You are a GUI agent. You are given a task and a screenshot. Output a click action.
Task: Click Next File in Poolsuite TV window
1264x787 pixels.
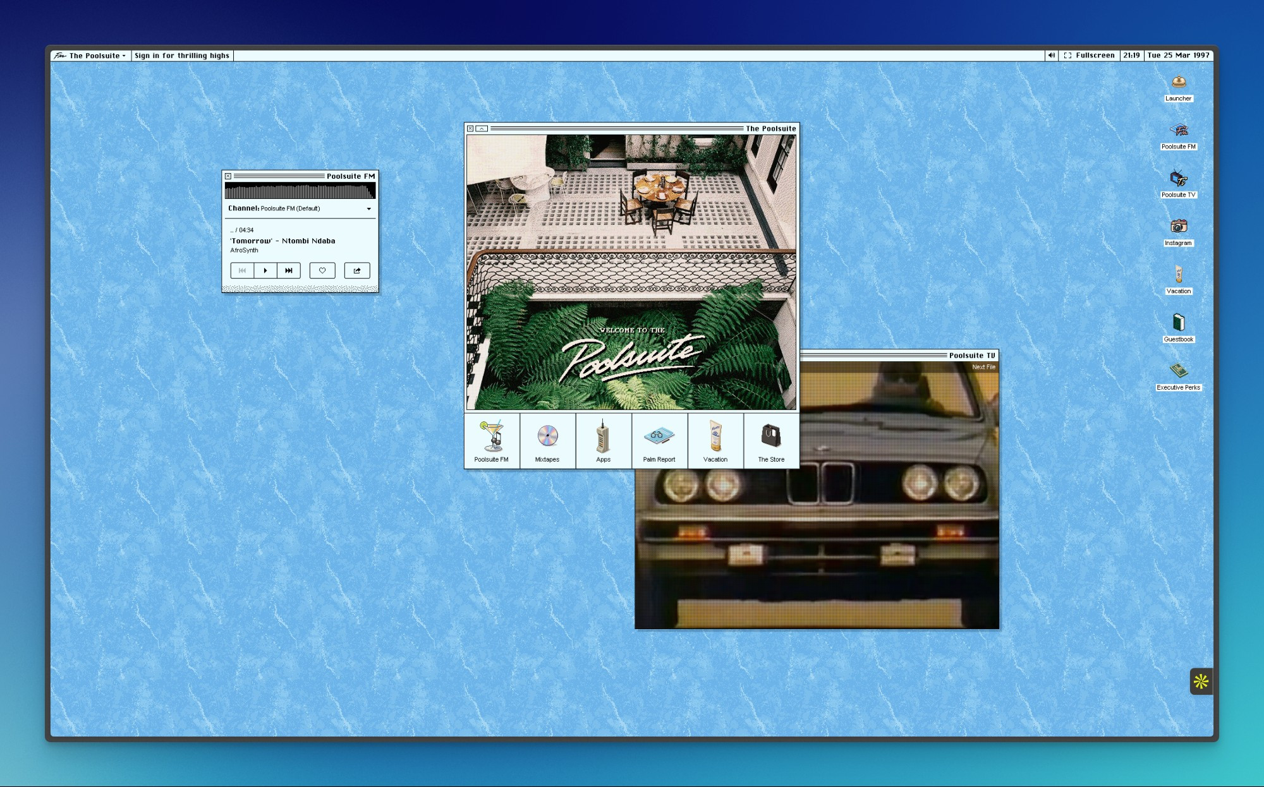click(x=983, y=367)
